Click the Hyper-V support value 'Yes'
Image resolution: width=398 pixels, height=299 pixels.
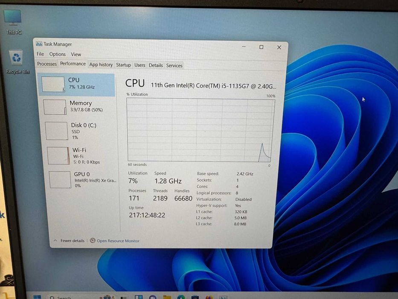pyautogui.click(x=238, y=205)
